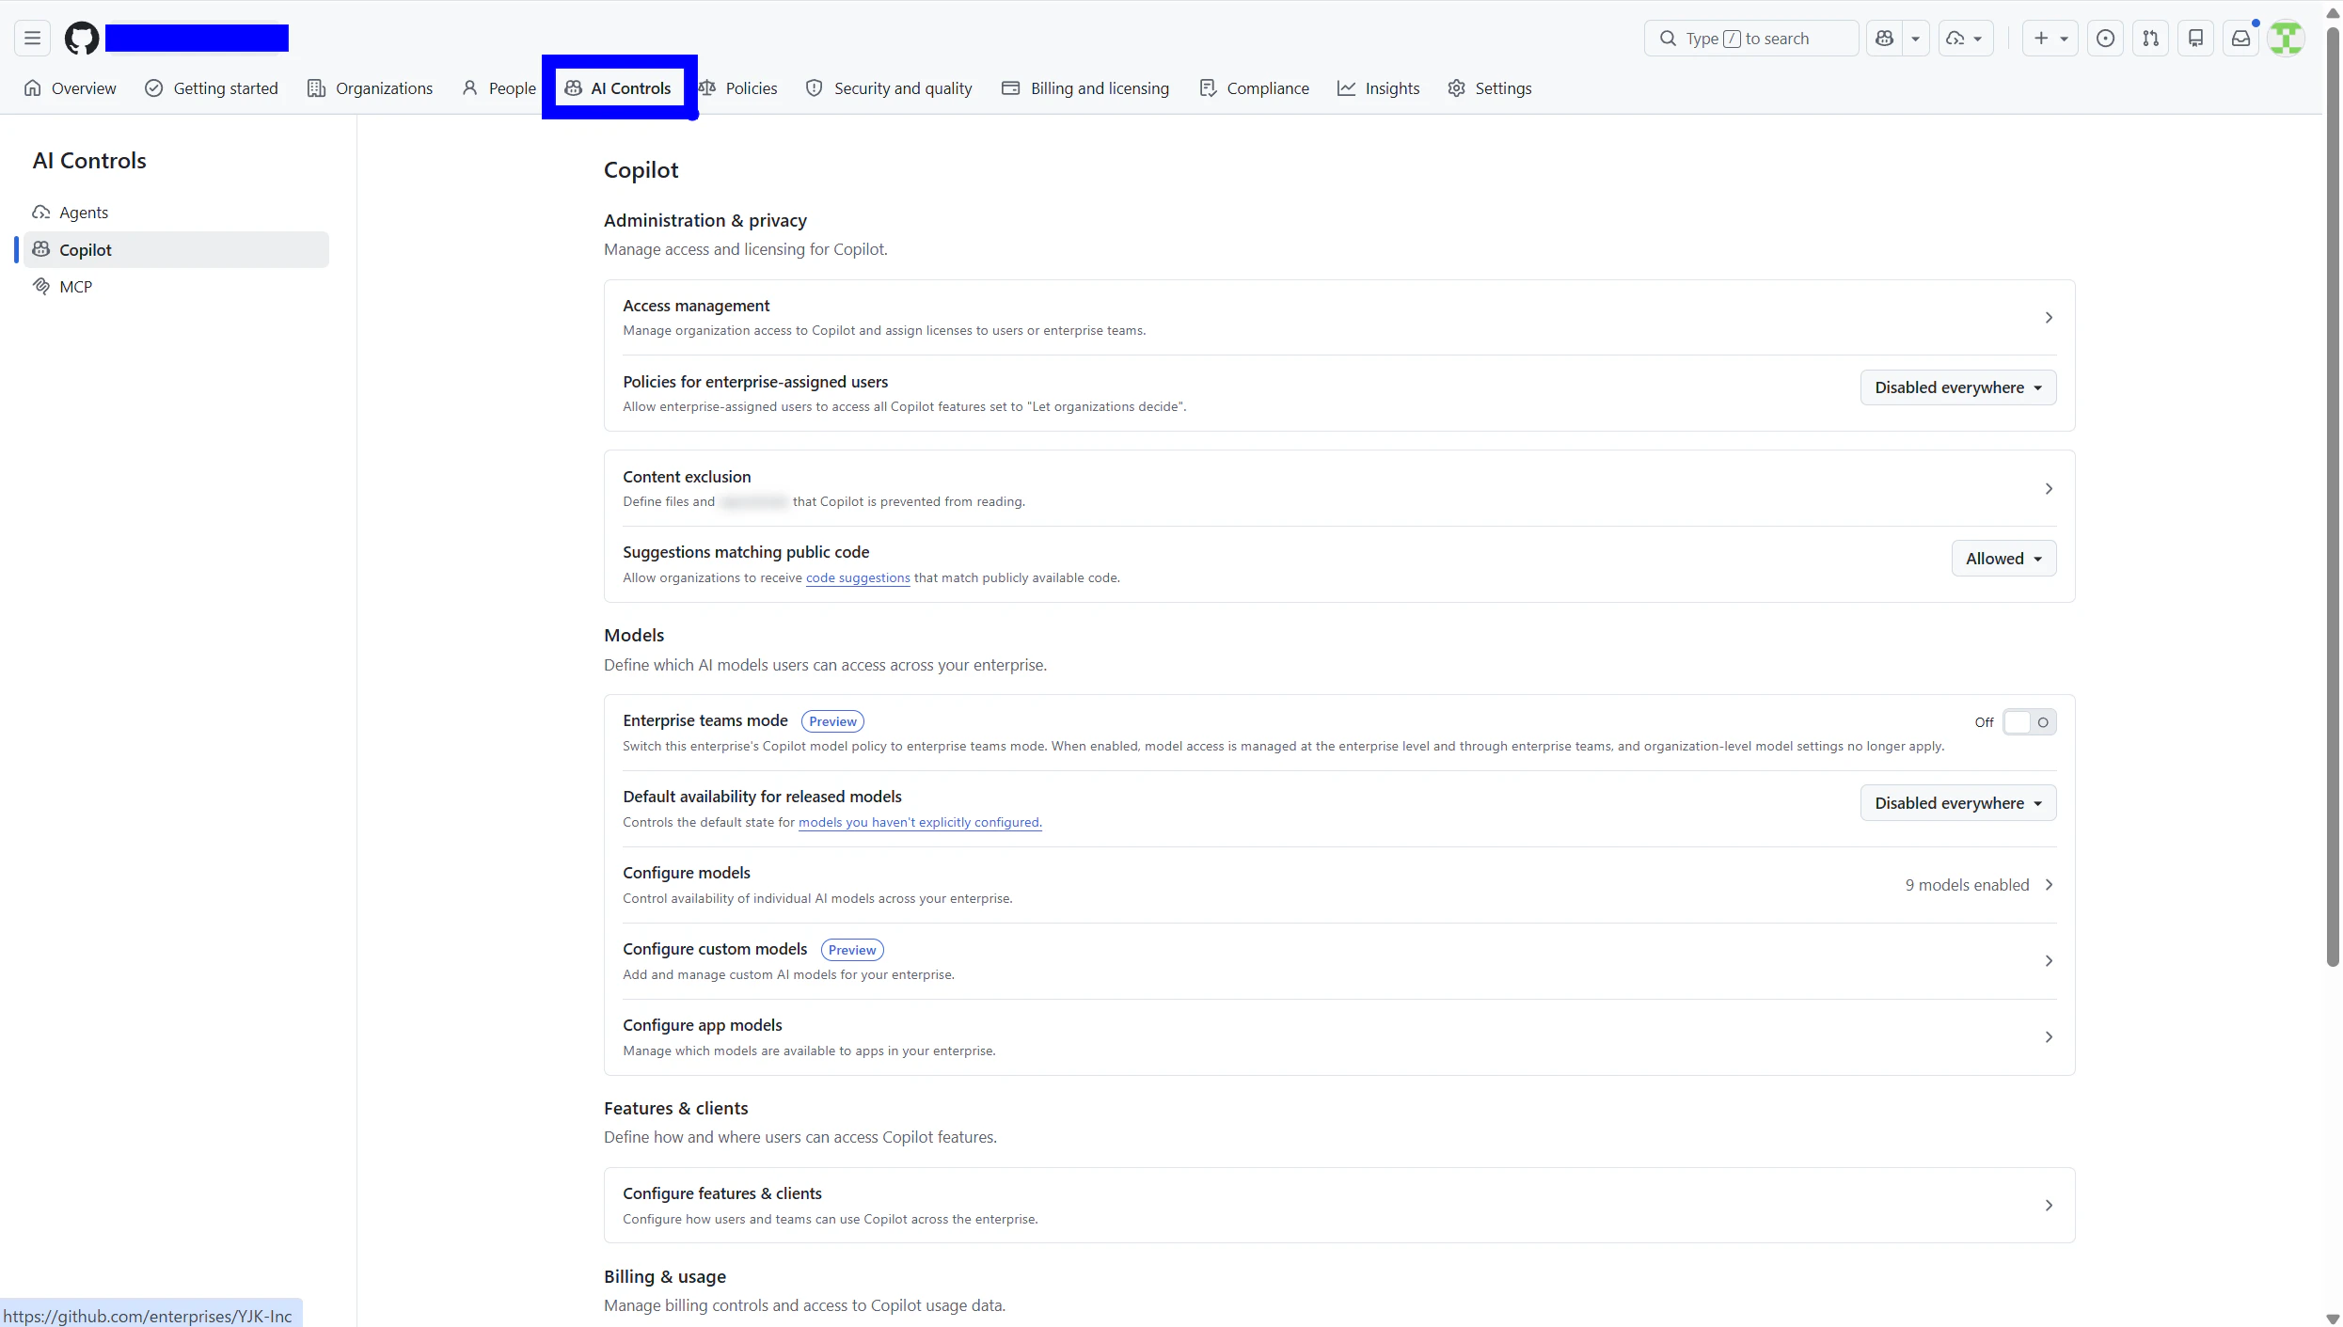Open Access management row
Viewport: 2343px width, 1327px height.
coord(1339,318)
